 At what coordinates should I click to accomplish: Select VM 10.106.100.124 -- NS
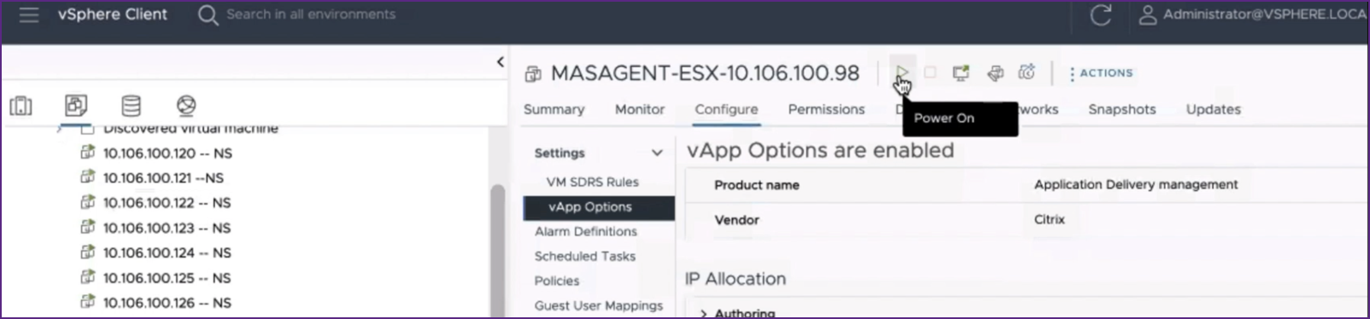167,252
